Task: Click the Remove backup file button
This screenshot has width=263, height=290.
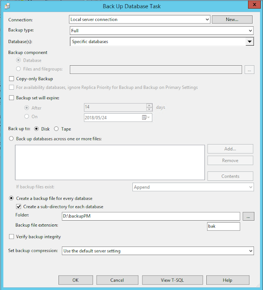Action: click(x=230, y=160)
